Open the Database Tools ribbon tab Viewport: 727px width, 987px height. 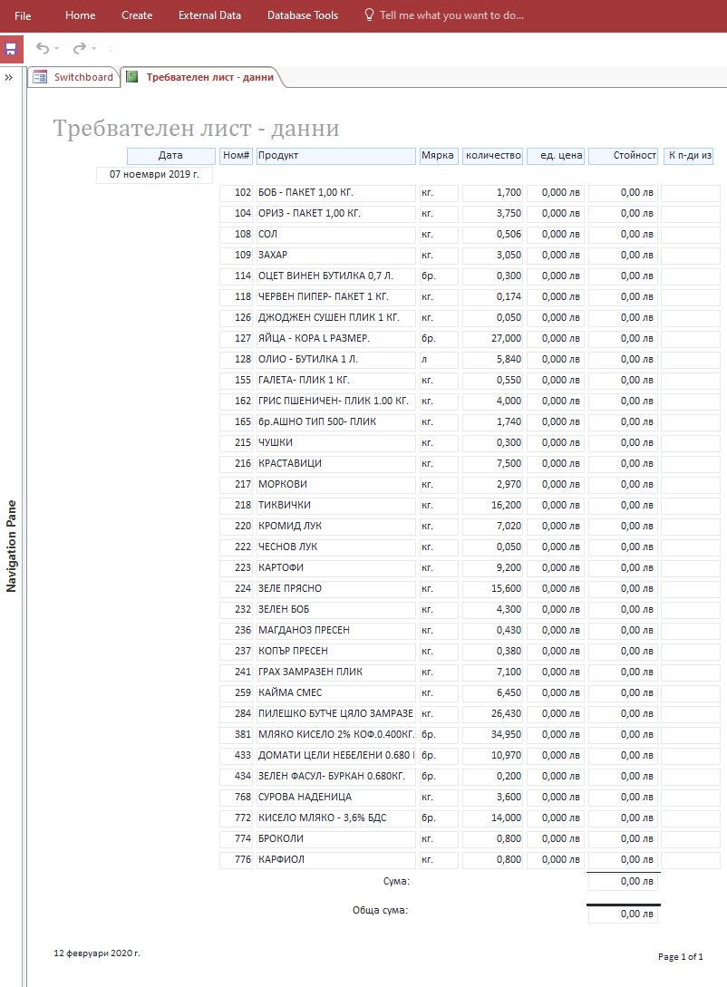(x=302, y=15)
